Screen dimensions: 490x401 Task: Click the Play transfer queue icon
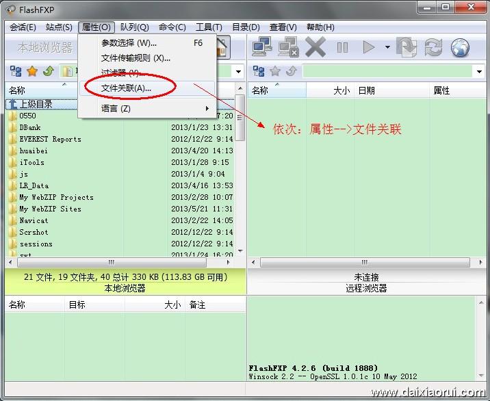pyautogui.click(x=369, y=47)
